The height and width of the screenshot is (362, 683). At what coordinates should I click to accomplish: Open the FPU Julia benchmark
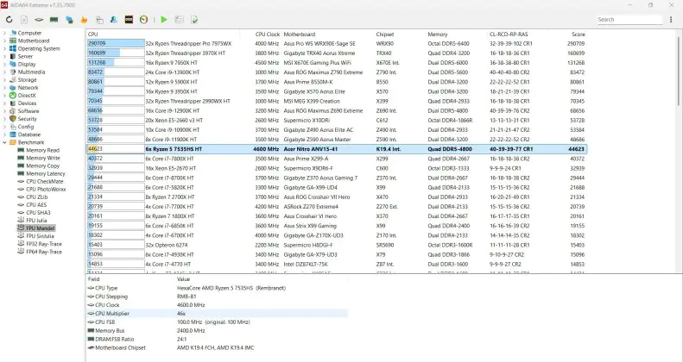coord(36,221)
